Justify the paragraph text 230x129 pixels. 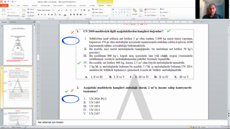pos(80,15)
